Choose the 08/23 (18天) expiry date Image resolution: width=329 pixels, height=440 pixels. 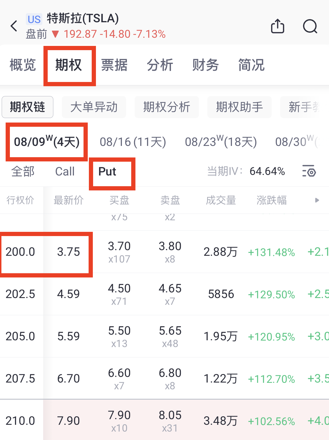[221, 142]
